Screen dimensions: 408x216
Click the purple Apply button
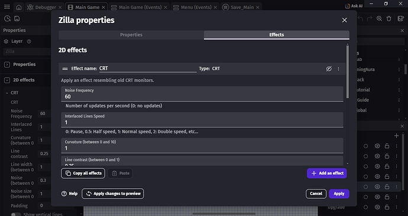(x=339, y=194)
